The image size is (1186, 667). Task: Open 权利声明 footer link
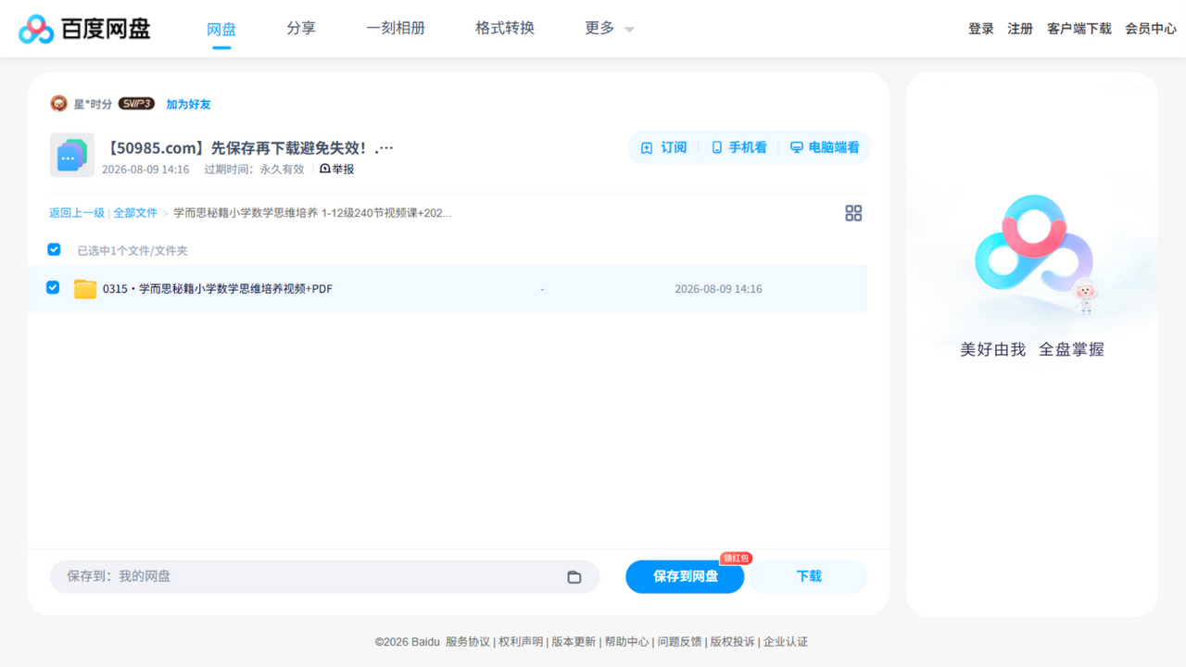(x=521, y=642)
